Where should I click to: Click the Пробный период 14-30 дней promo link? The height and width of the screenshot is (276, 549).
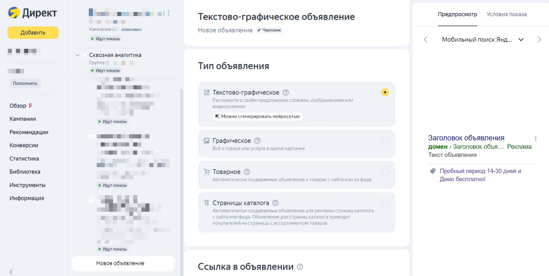point(480,175)
